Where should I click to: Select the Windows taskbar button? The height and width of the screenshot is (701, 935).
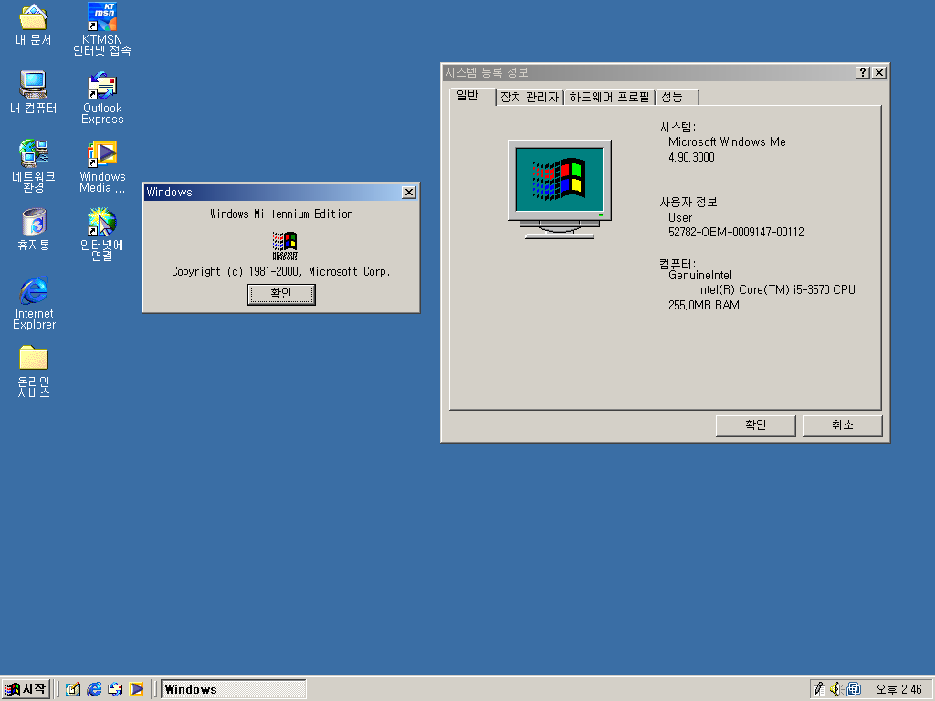pyautogui.click(x=233, y=689)
